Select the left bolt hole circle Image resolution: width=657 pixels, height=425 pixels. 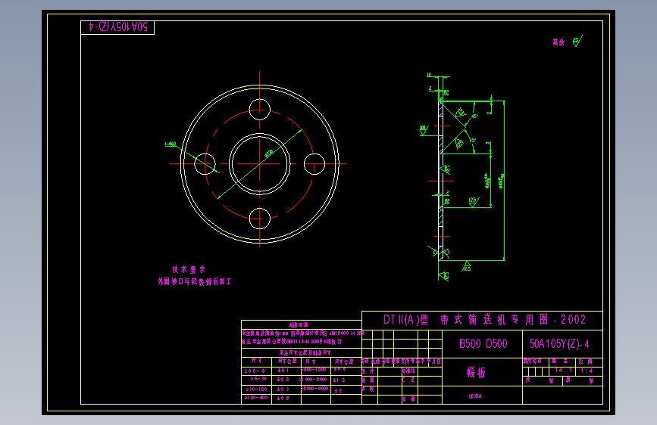click(x=205, y=163)
